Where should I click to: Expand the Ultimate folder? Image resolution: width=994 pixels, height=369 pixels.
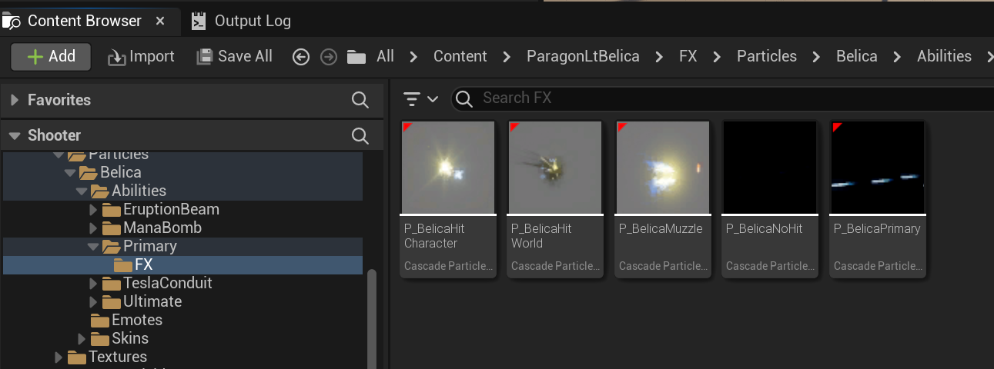94,302
